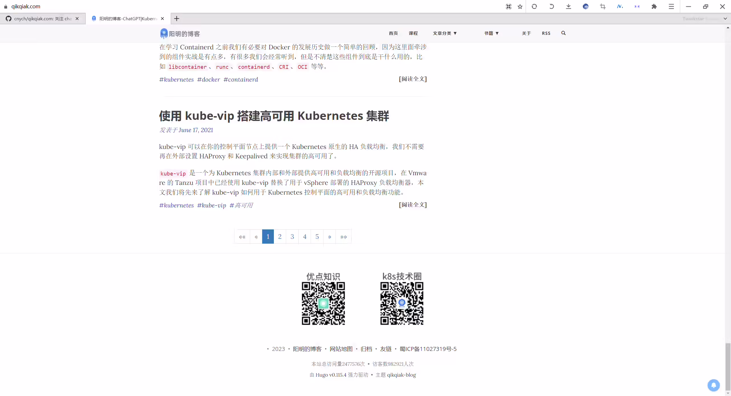Click the #kube-vip tag
This screenshot has height=396, width=731.
coord(212,205)
